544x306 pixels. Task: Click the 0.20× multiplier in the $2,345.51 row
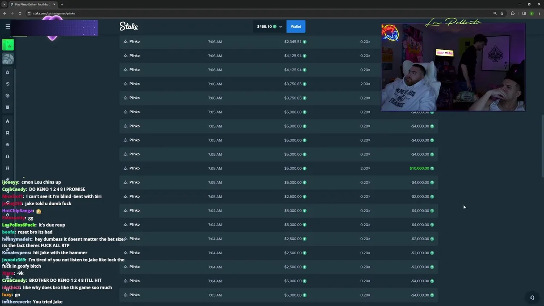click(x=365, y=42)
